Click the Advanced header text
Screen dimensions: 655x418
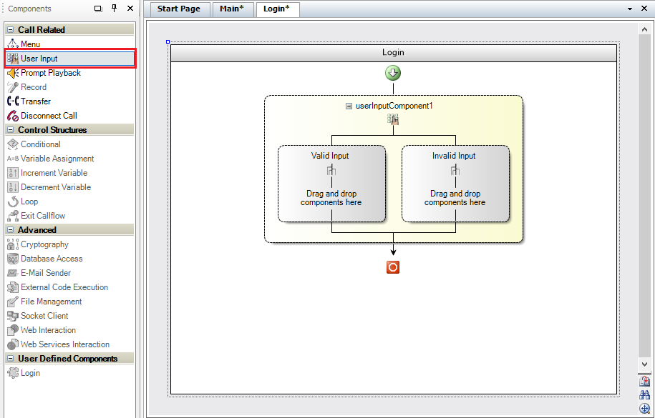pos(37,230)
